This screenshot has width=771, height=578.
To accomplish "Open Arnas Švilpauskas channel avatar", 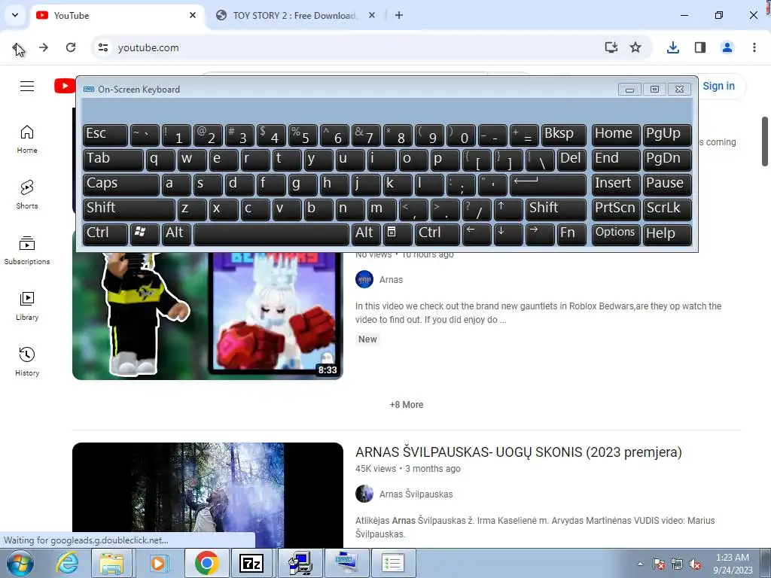I will point(364,494).
